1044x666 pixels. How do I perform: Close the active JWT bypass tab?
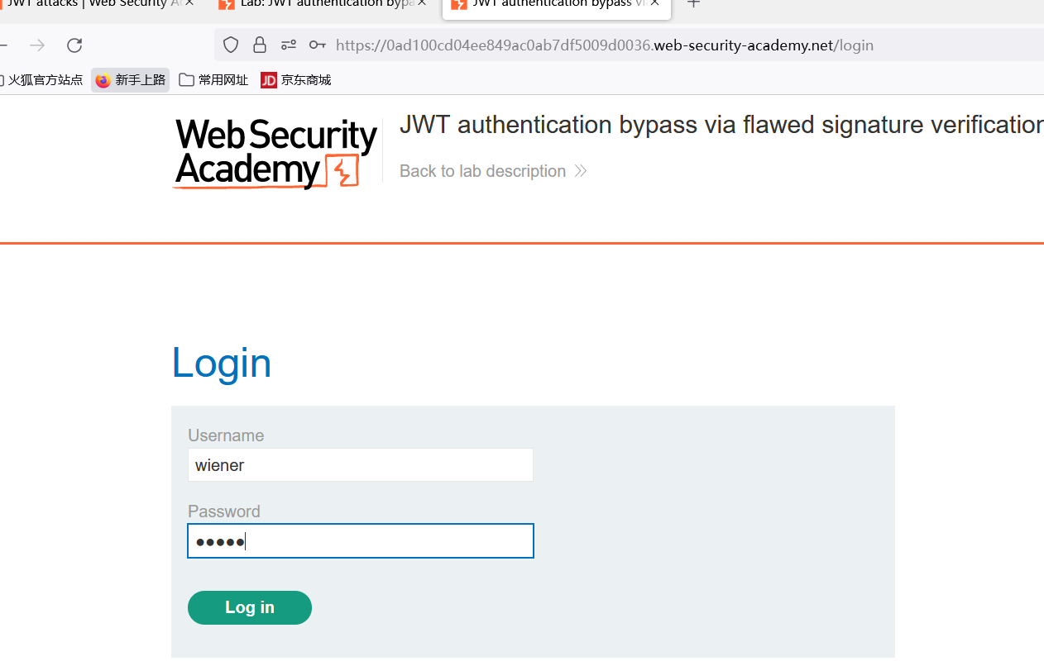pos(655,3)
